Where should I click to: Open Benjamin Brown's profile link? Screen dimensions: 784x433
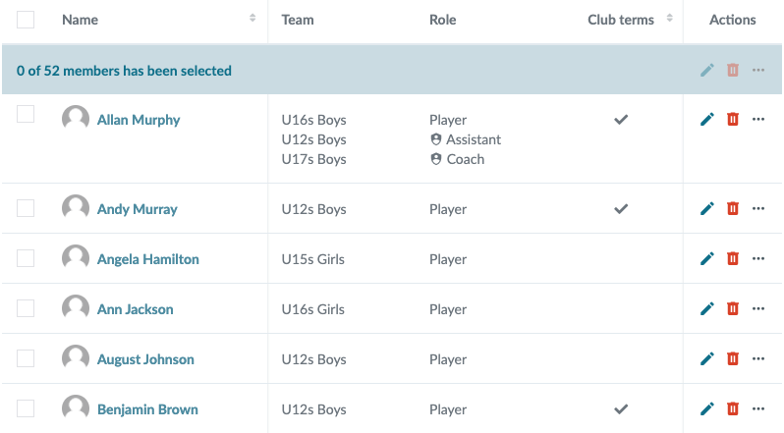tap(147, 409)
